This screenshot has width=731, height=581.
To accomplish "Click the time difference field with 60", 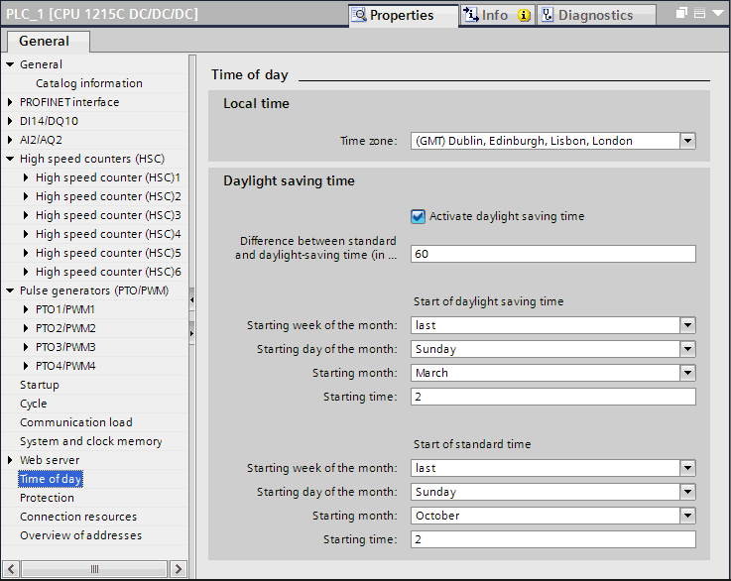I will click(552, 254).
